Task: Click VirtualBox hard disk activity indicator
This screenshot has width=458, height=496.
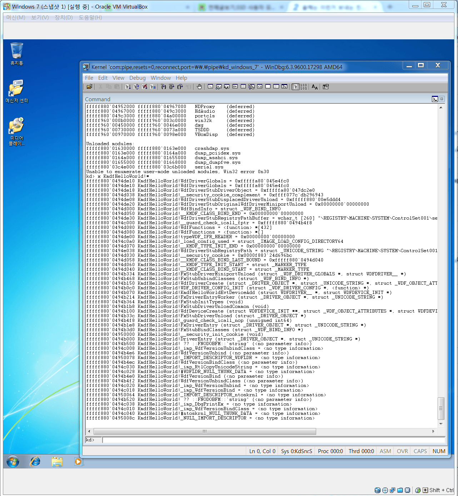Action: coord(378,490)
